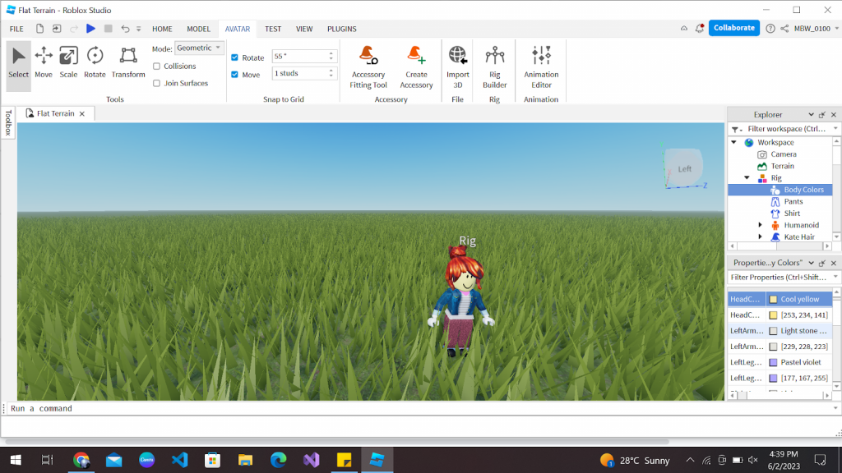Open the FILE menu
The image size is (842, 473).
pos(16,29)
